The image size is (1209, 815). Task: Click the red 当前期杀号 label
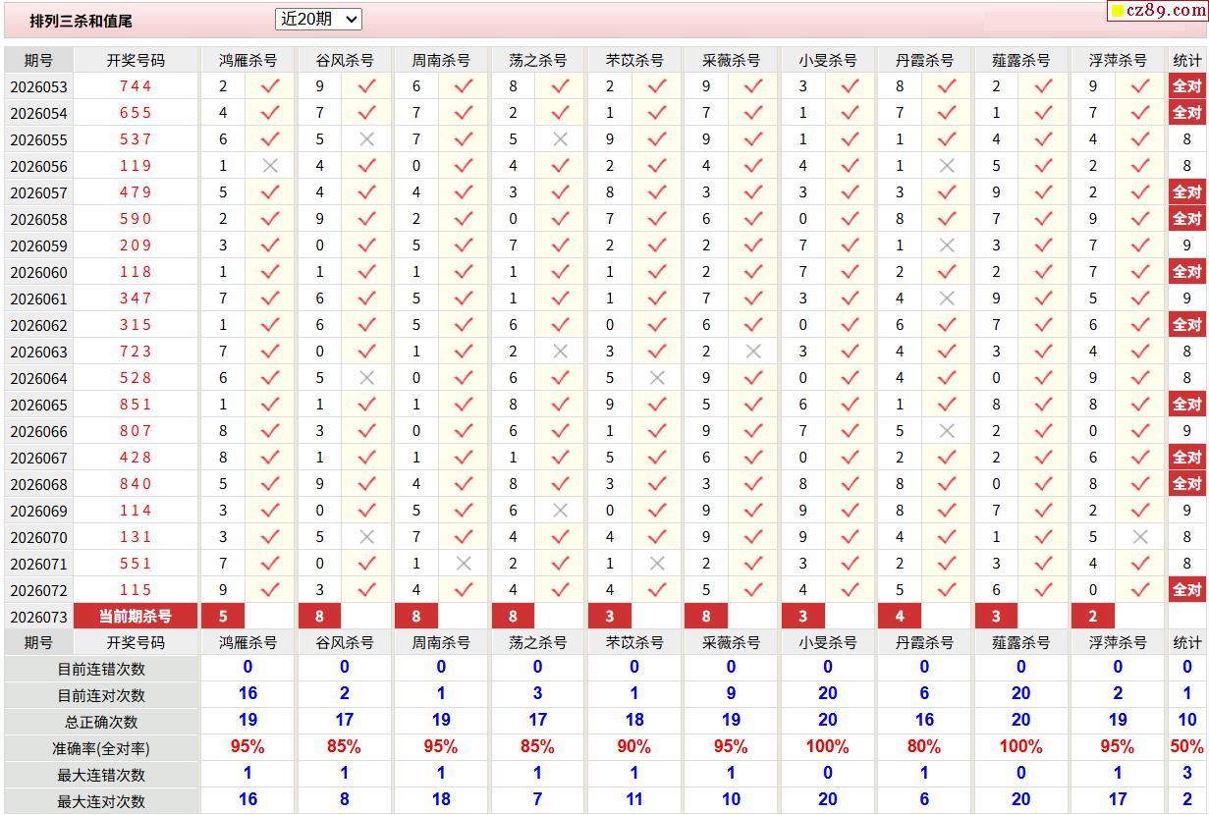(x=136, y=617)
